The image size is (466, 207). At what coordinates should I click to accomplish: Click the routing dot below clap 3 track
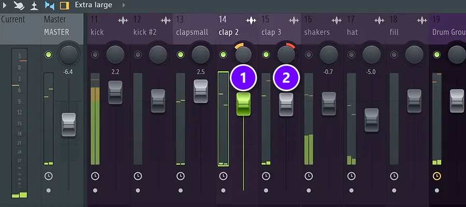pos(266,190)
